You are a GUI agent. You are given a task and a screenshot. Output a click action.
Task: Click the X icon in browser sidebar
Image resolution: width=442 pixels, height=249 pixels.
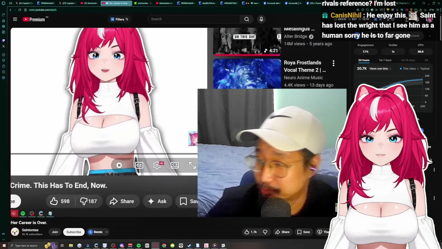coord(3,46)
